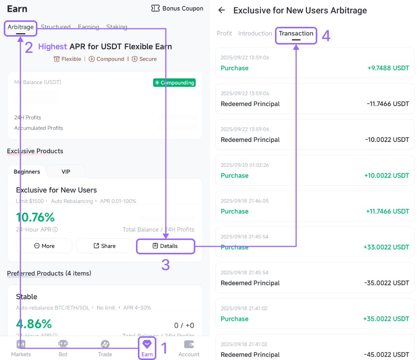Switch to the Arbitrage tab
Image resolution: width=420 pixels, height=360 pixels.
pyautogui.click(x=21, y=27)
